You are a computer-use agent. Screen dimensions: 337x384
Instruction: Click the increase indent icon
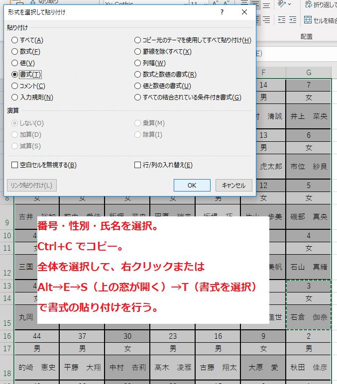tap(293, 19)
